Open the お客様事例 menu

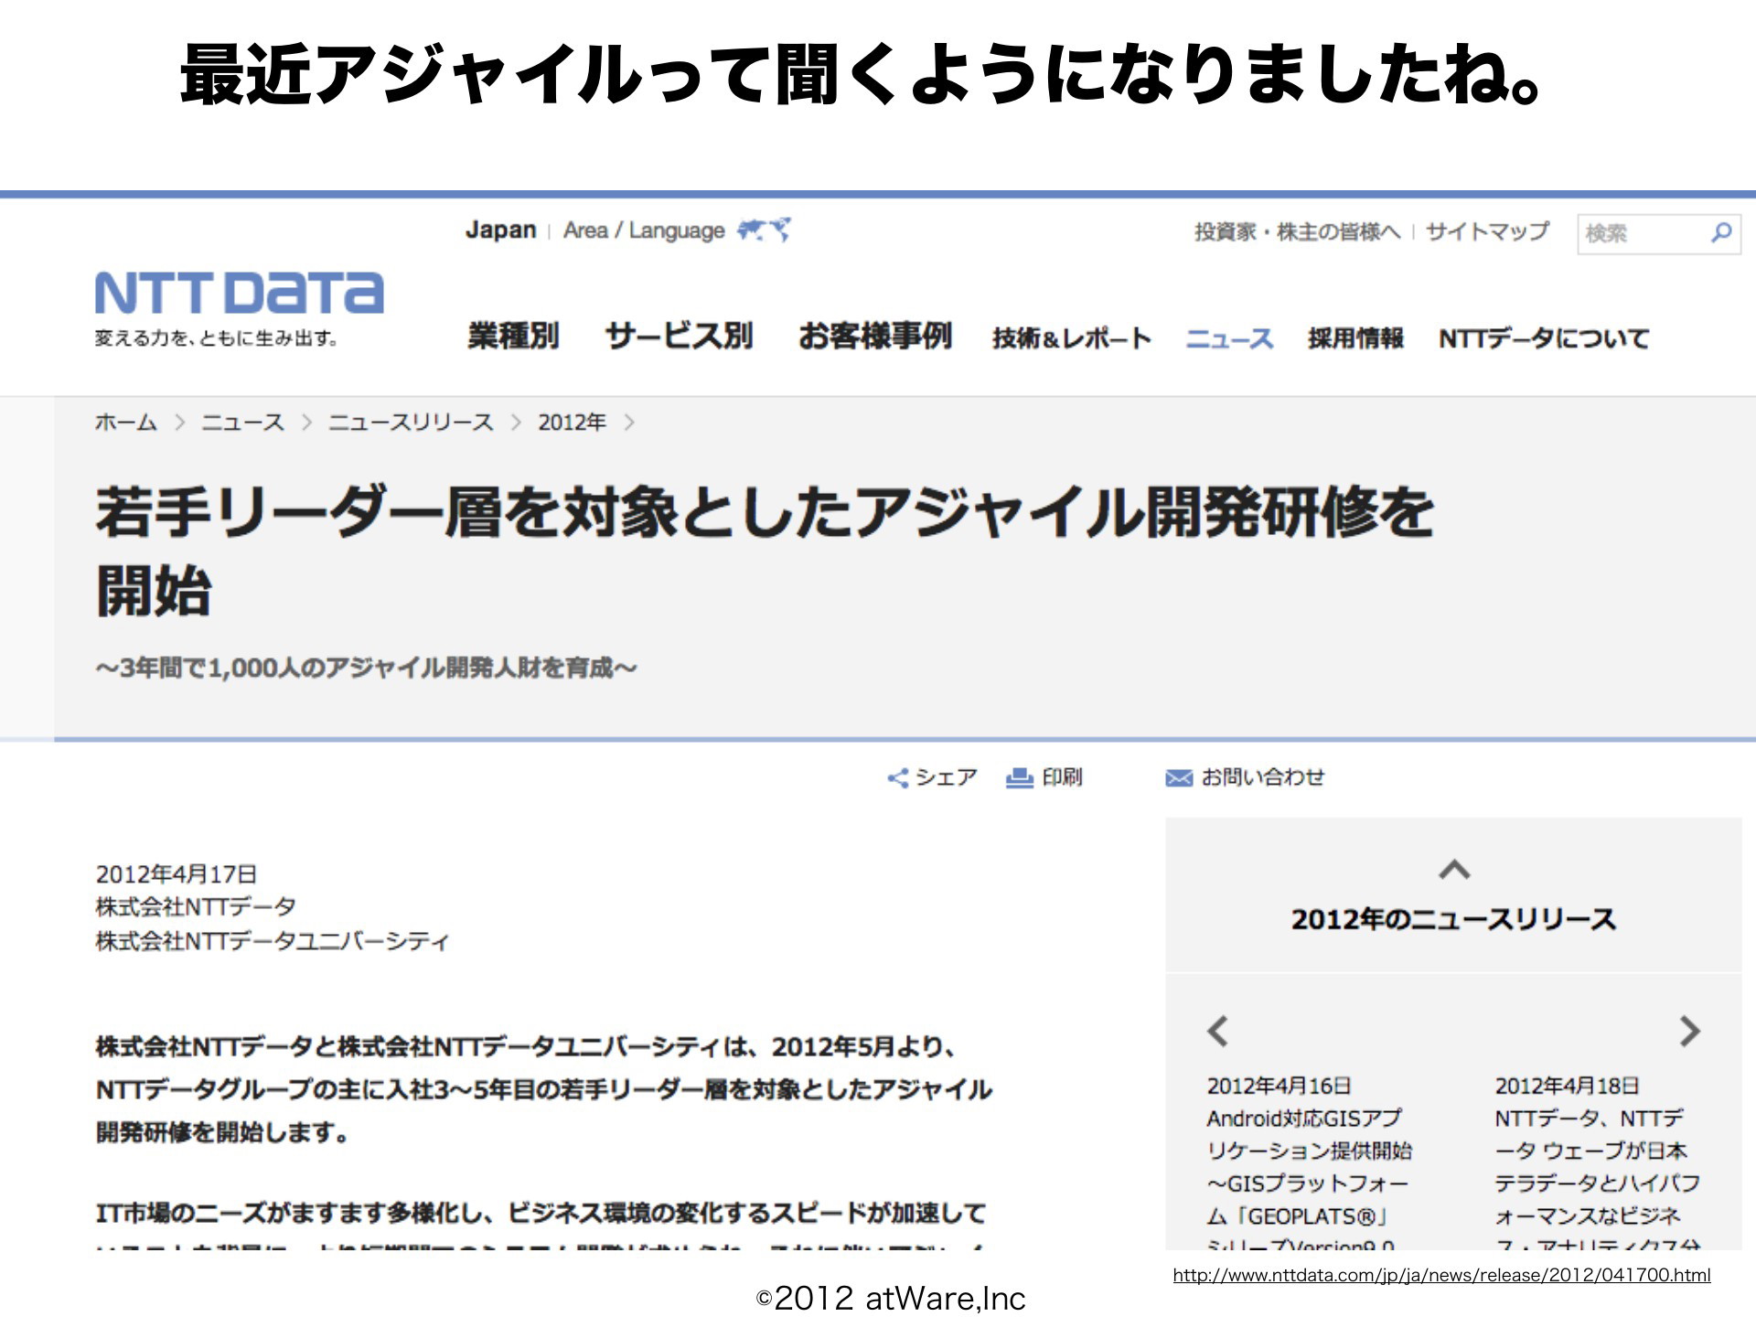pyautogui.click(x=874, y=336)
